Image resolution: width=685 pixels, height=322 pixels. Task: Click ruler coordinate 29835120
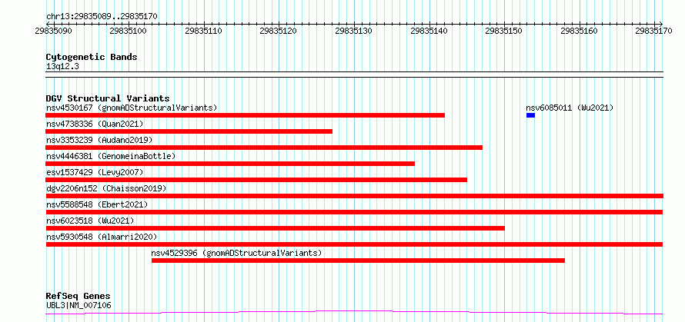(x=279, y=31)
